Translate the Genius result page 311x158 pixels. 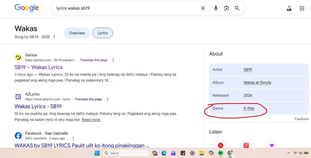pos(94,60)
